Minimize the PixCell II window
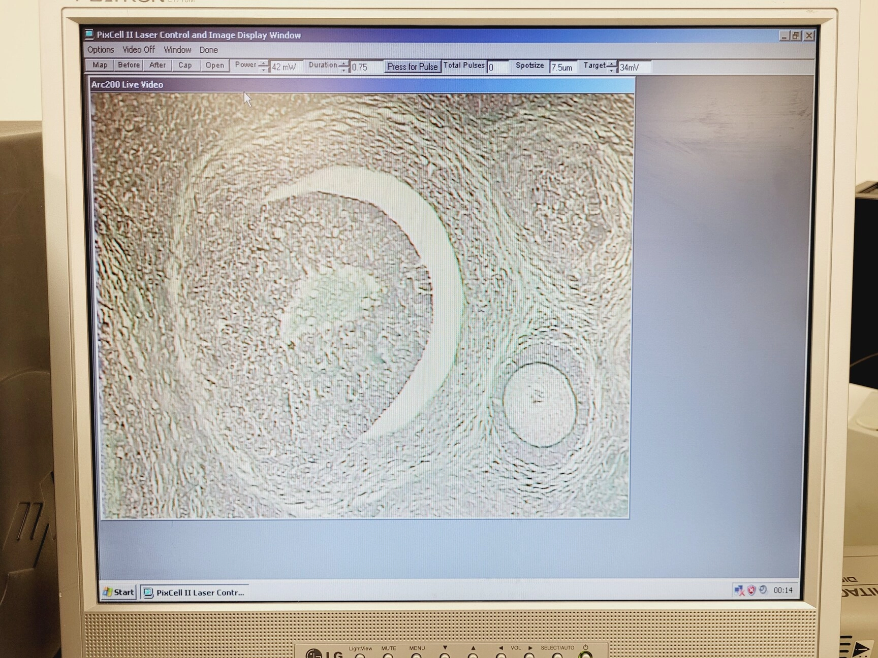This screenshot has width=878, height=658. click(785, 36)
